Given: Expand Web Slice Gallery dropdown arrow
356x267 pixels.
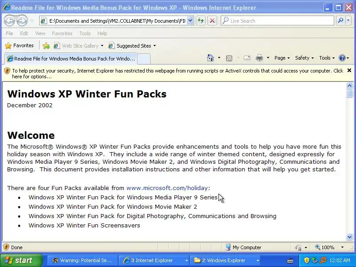Looking at the screenshot, I should click(x=102, y=46).
